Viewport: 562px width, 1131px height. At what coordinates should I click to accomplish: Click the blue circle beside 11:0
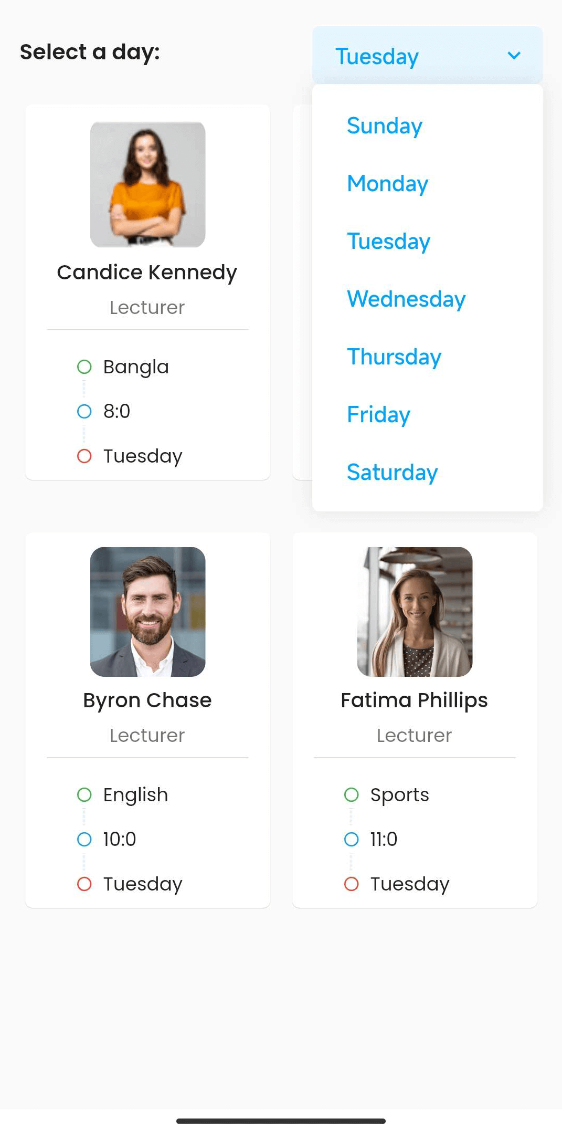tap(352, 839)
